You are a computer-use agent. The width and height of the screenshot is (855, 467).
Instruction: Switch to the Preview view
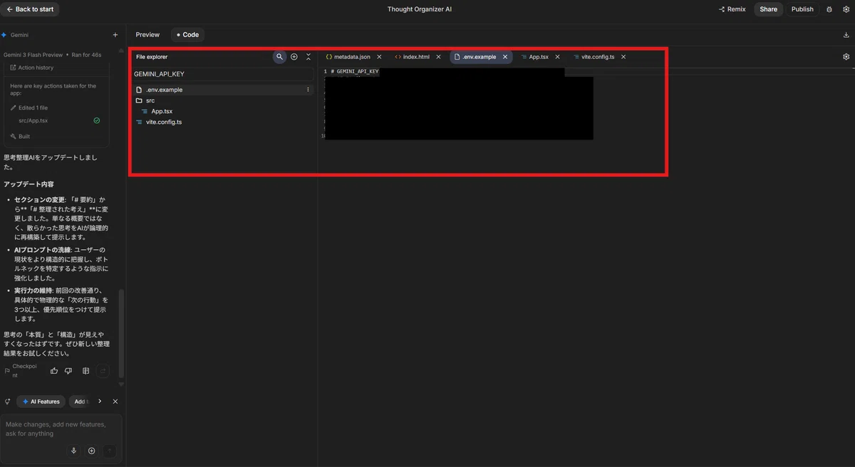pos(147,35)
